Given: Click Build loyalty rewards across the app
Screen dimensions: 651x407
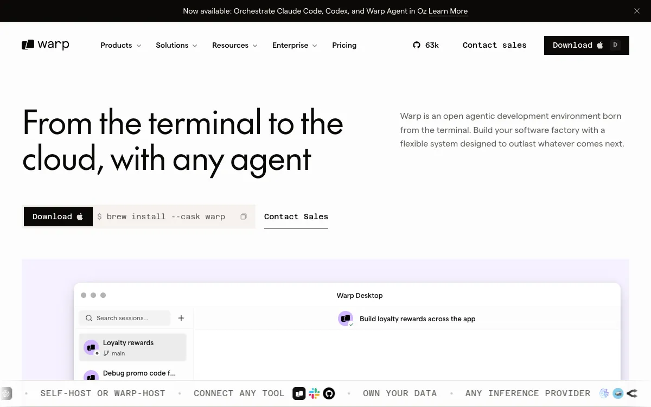Looking at the screenshot, I should coord(417,319).
